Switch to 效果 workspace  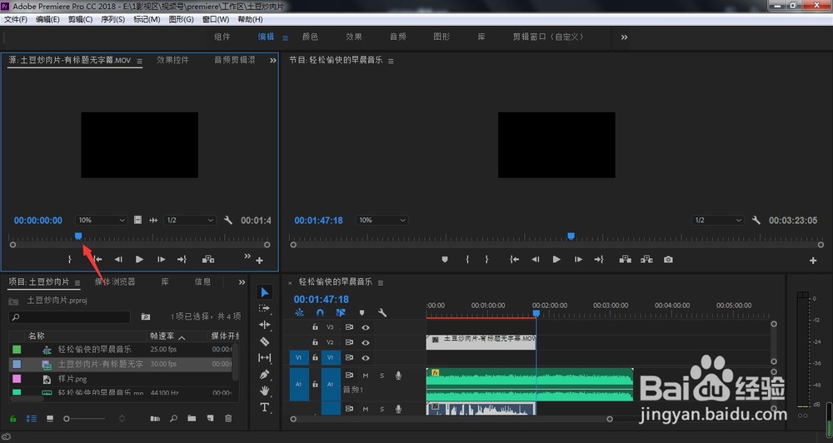354,37
